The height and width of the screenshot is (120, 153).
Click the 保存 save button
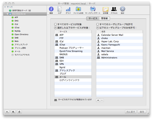click(142, 112)
